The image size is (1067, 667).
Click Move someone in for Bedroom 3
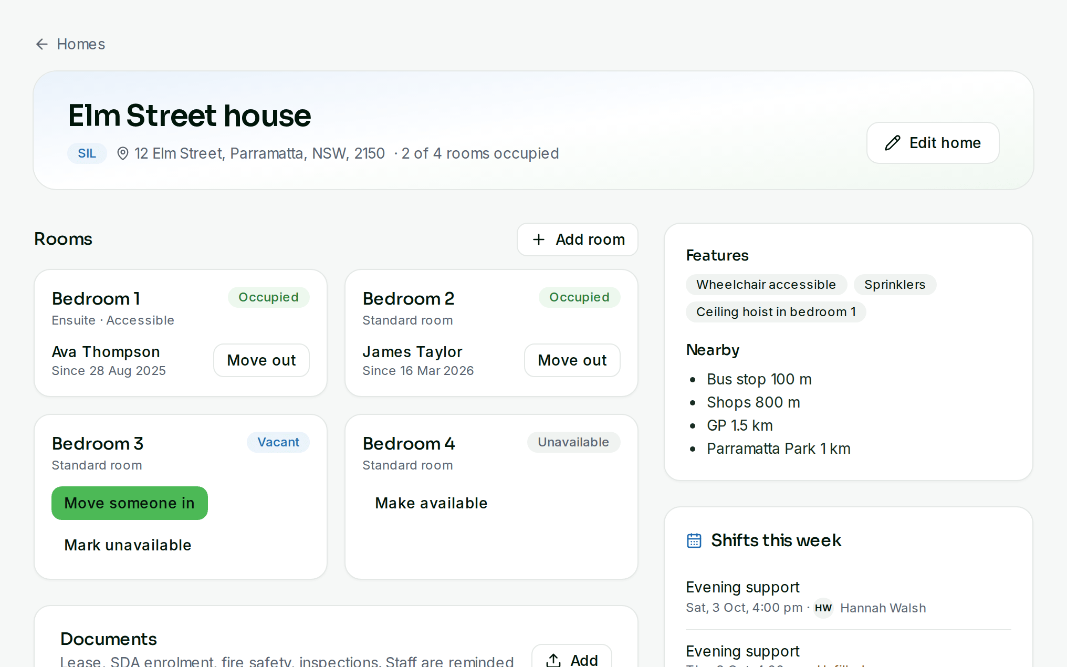[x=130, y=503]
